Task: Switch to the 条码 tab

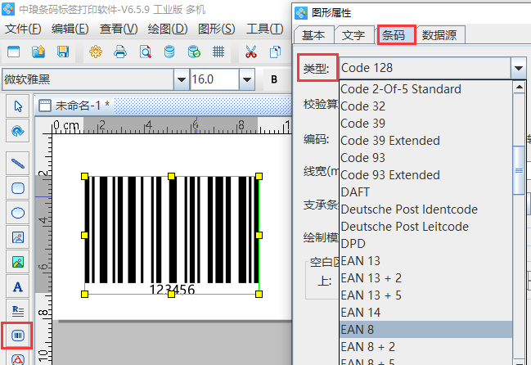Action: tap(396, 34)
